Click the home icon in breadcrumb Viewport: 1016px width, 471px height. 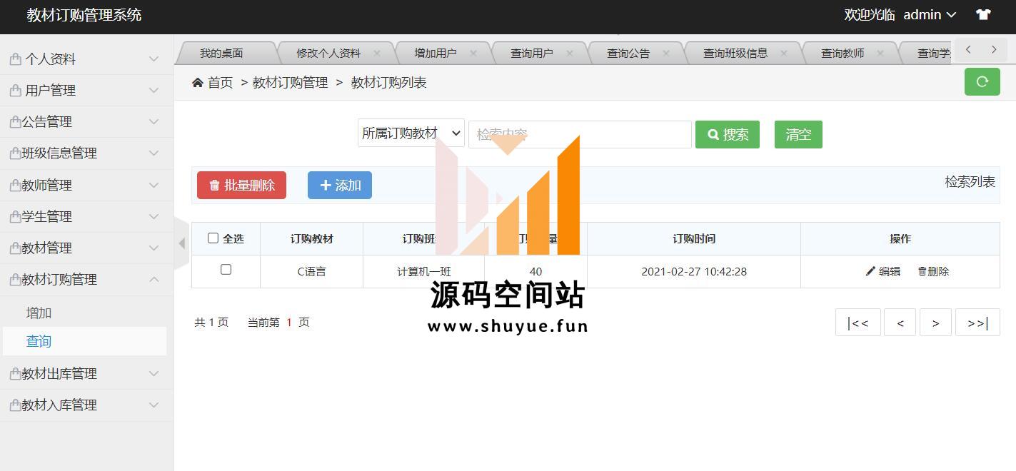[x=198, y=83]
